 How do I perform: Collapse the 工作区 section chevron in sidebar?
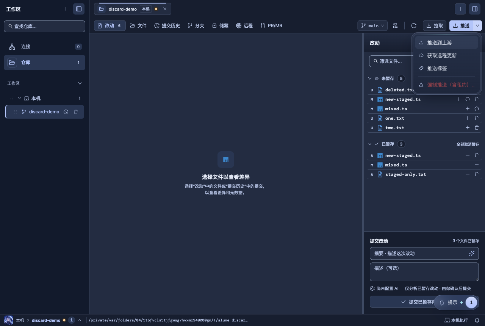[80, 83]
